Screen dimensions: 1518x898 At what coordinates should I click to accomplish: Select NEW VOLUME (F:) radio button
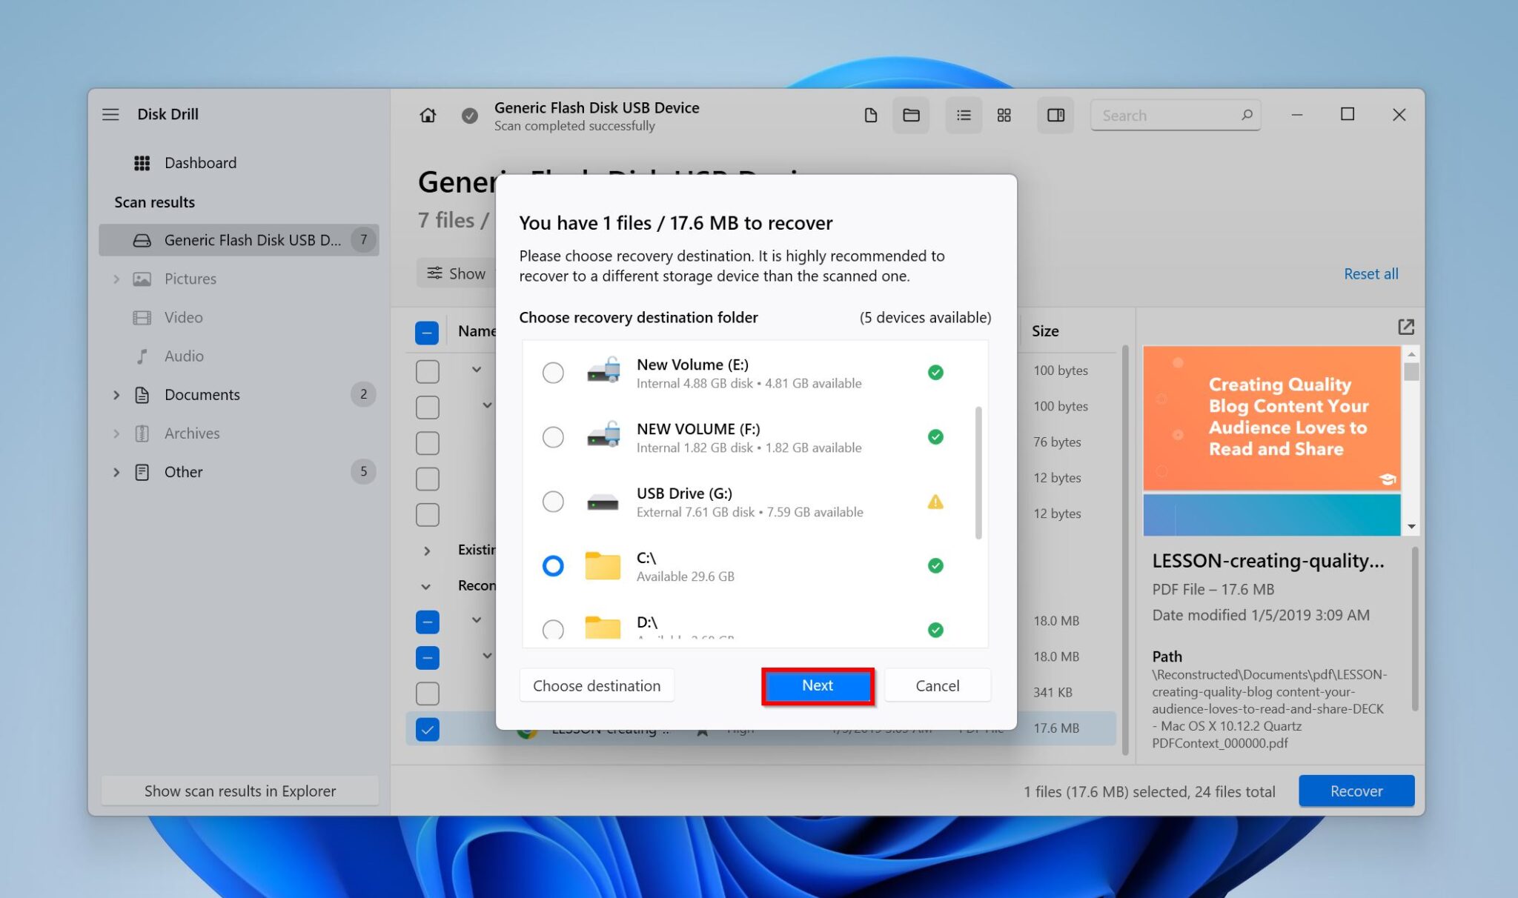click(553, 436)
